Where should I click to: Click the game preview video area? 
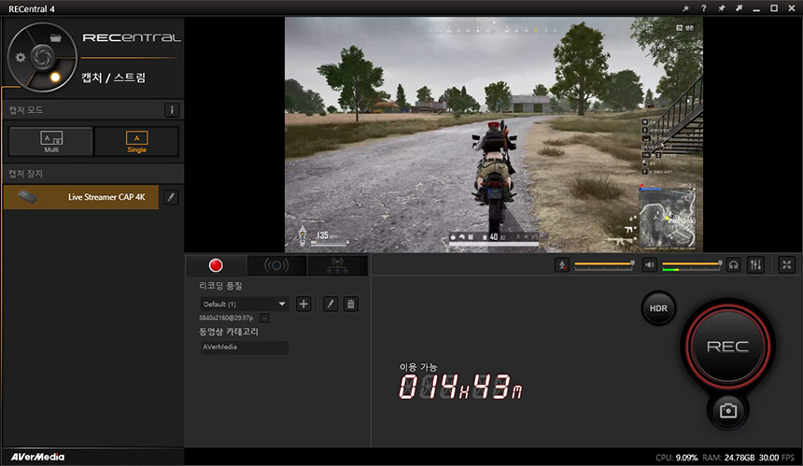(x=494, y=134)
